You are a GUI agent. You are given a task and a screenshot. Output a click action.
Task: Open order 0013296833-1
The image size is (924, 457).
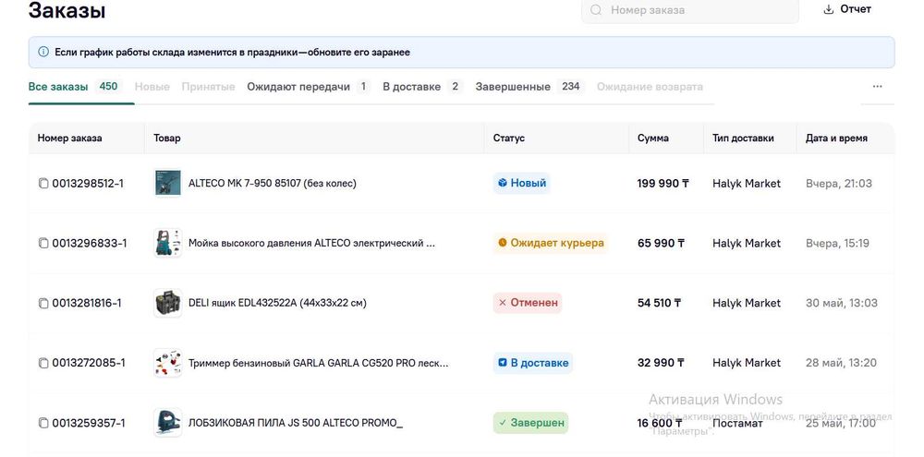click(x=90, y=243)
